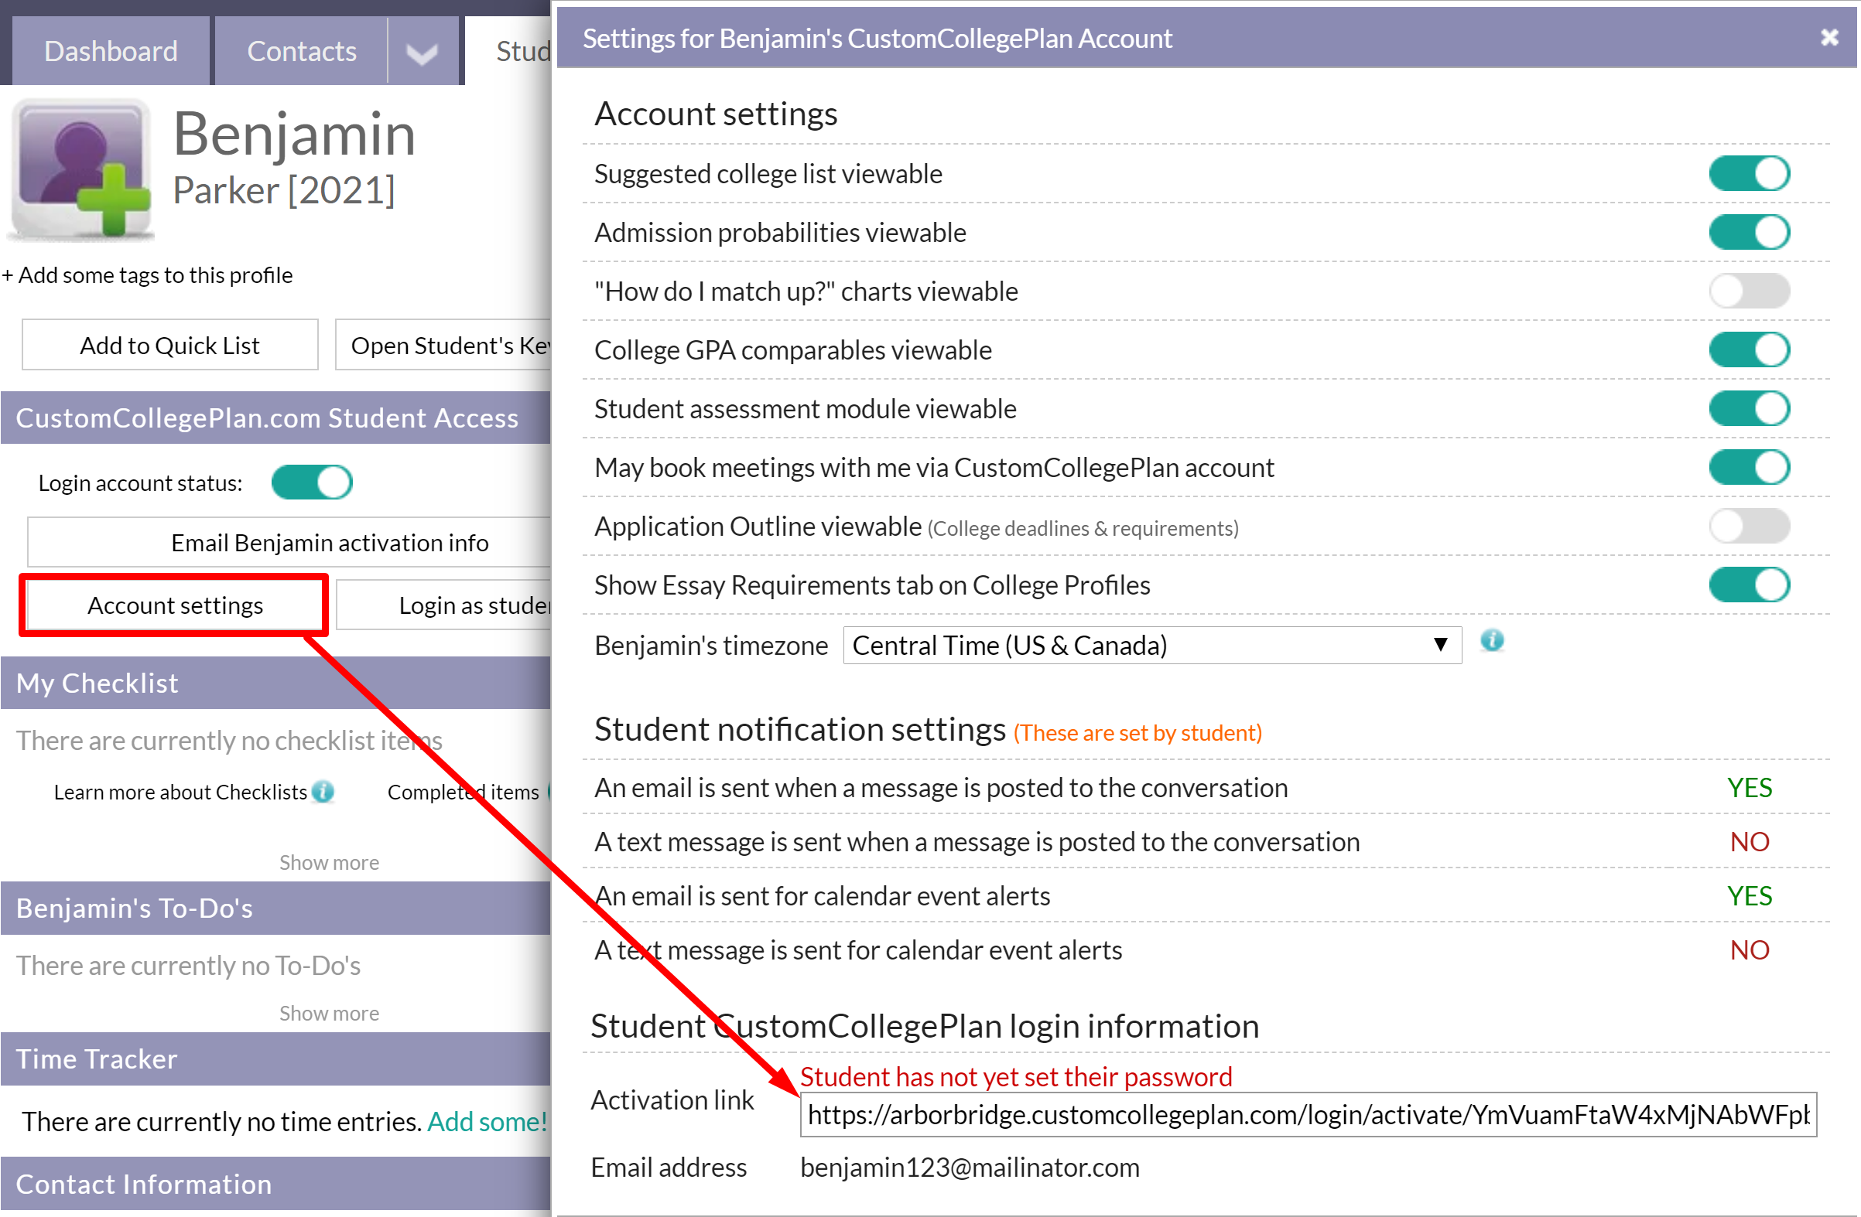Click Open Student's Key button
Image resolution: width=1861 pixels, height=1217 pixels.
coord(443,345)
